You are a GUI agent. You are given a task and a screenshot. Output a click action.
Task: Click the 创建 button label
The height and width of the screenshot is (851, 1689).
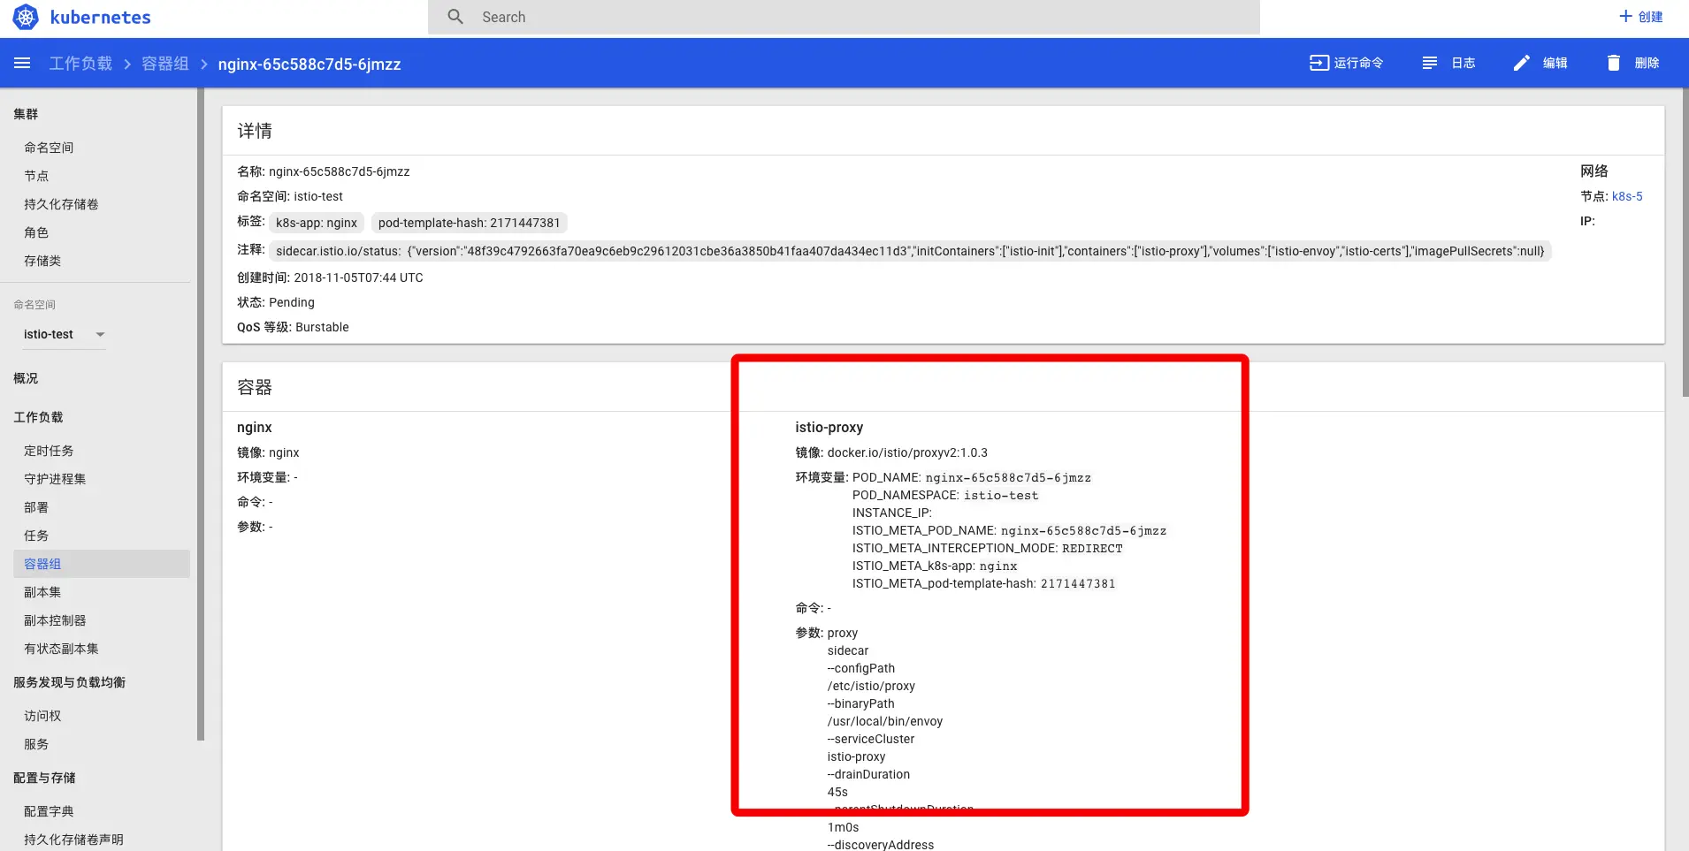(x=1650, y=17)
